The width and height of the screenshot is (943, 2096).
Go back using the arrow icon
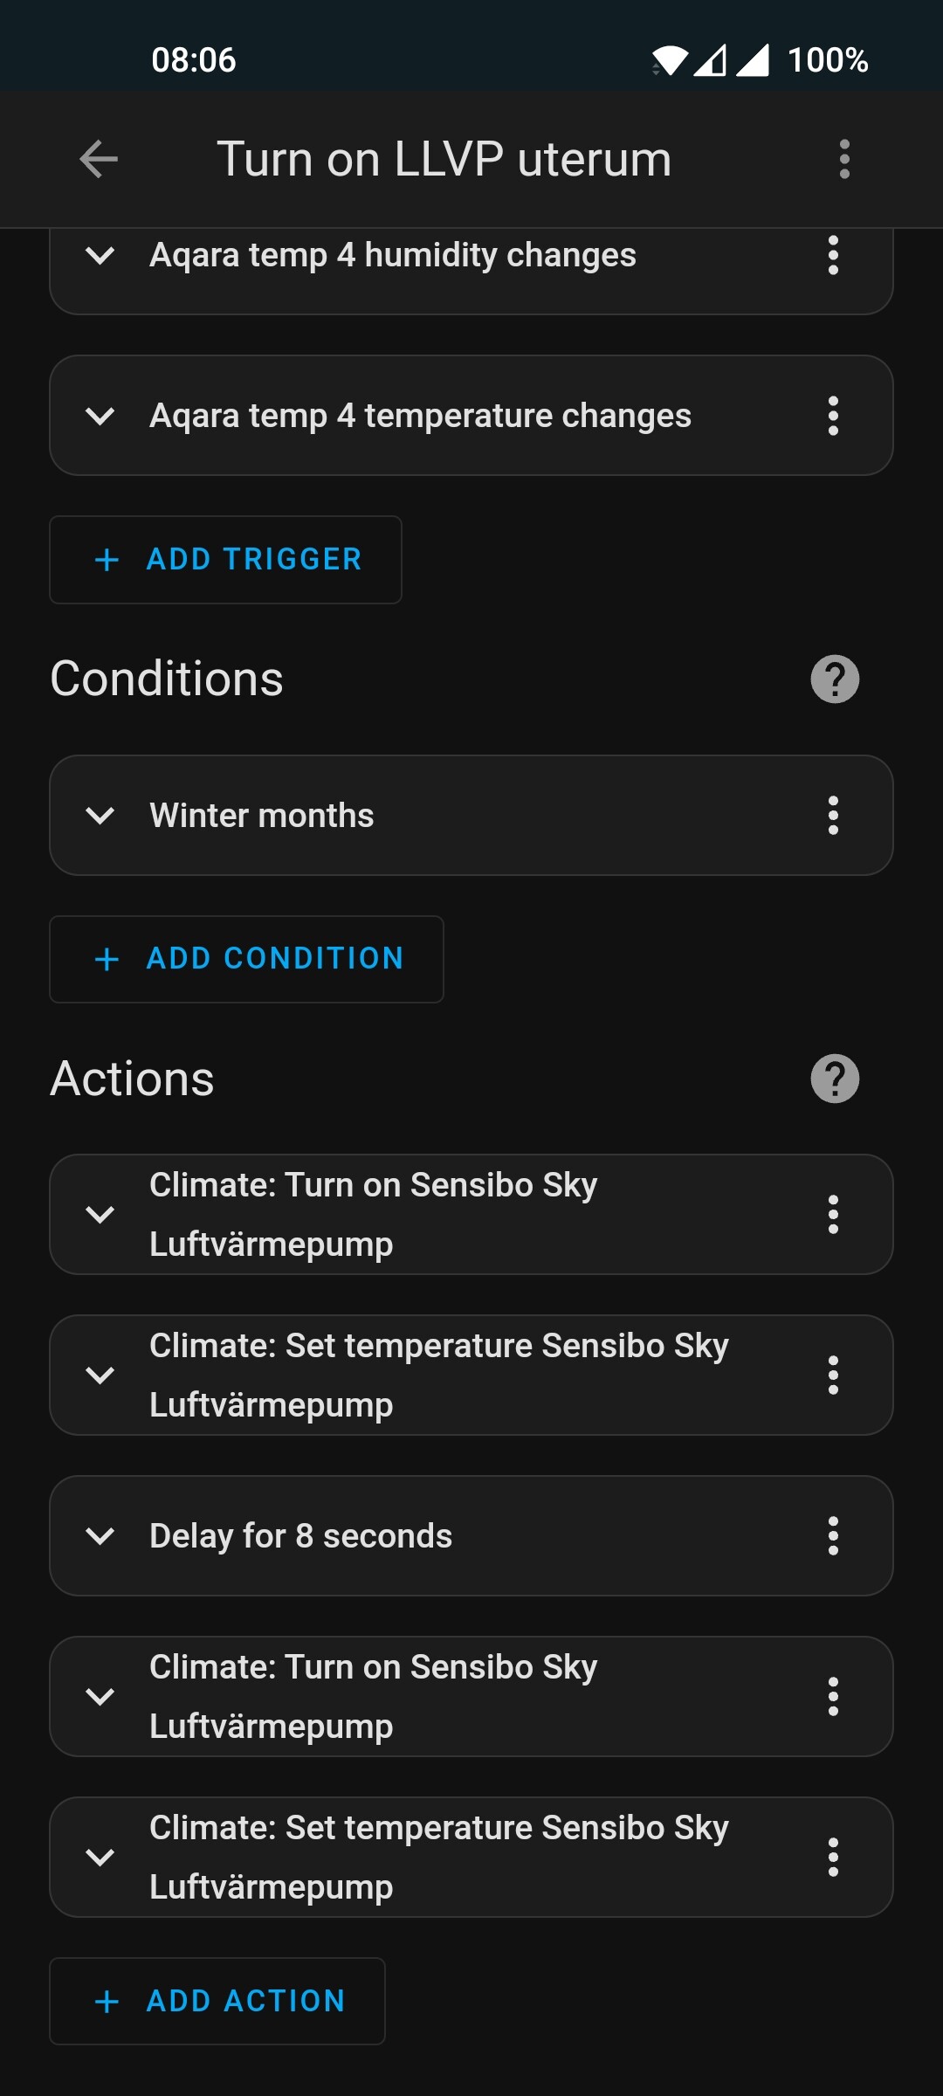pyautogui.click(x=99, y=159)
